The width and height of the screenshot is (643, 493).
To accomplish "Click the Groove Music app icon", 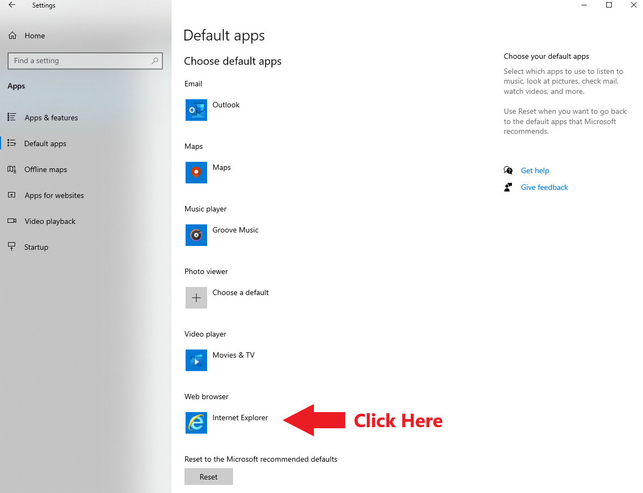I will click(196, 235).
